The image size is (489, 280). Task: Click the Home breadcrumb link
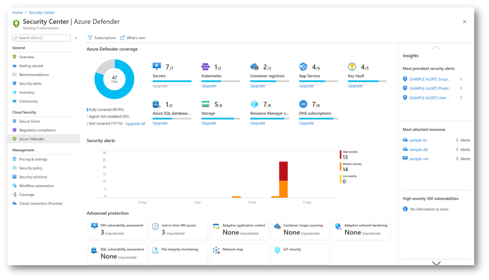(x=18, y=12)
